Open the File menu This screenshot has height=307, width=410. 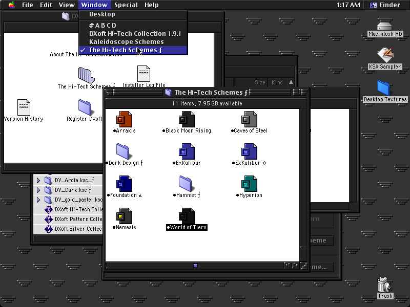tap(28, 5)
